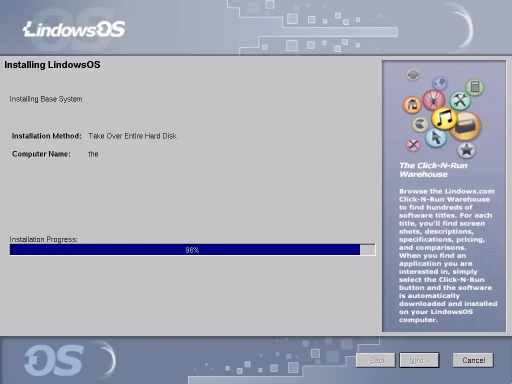Click the Click-N-Run description paragraph
The height and width of the screenshot is (384, 512).
tap(447, 255)
